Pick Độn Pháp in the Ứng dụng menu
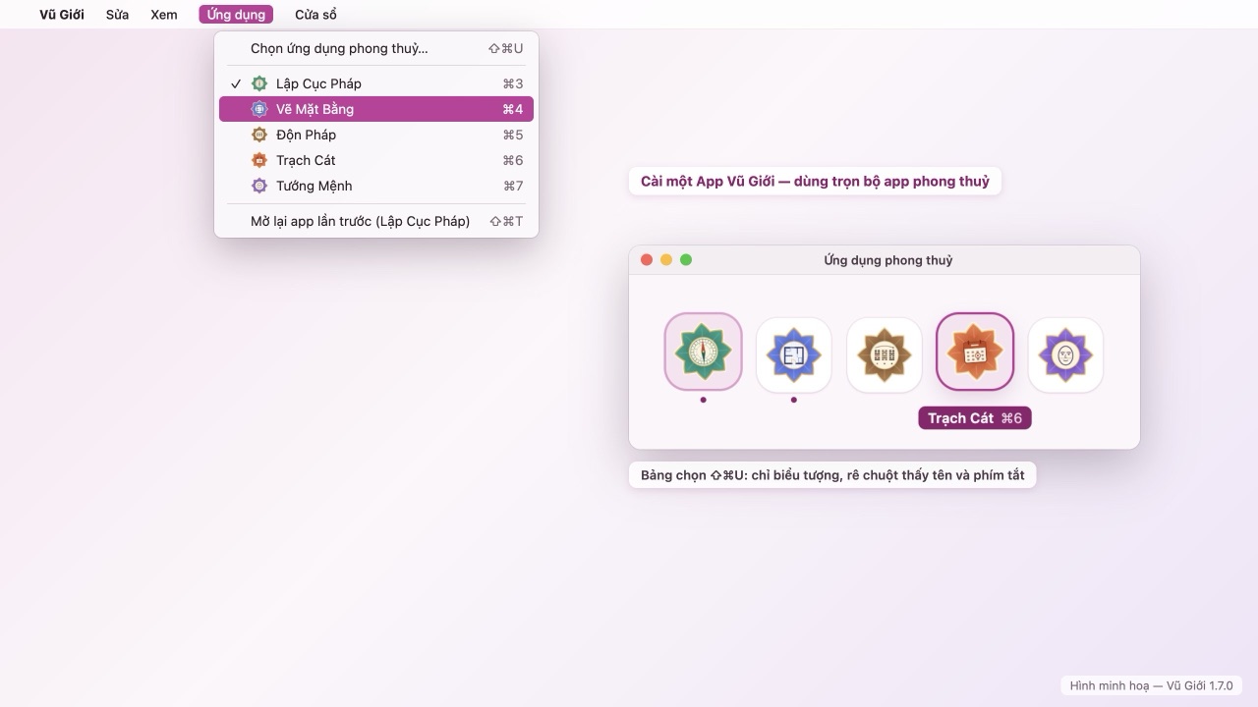Image resolution: width=1258 pixels, height=707 pixels. tap(376, 135)
